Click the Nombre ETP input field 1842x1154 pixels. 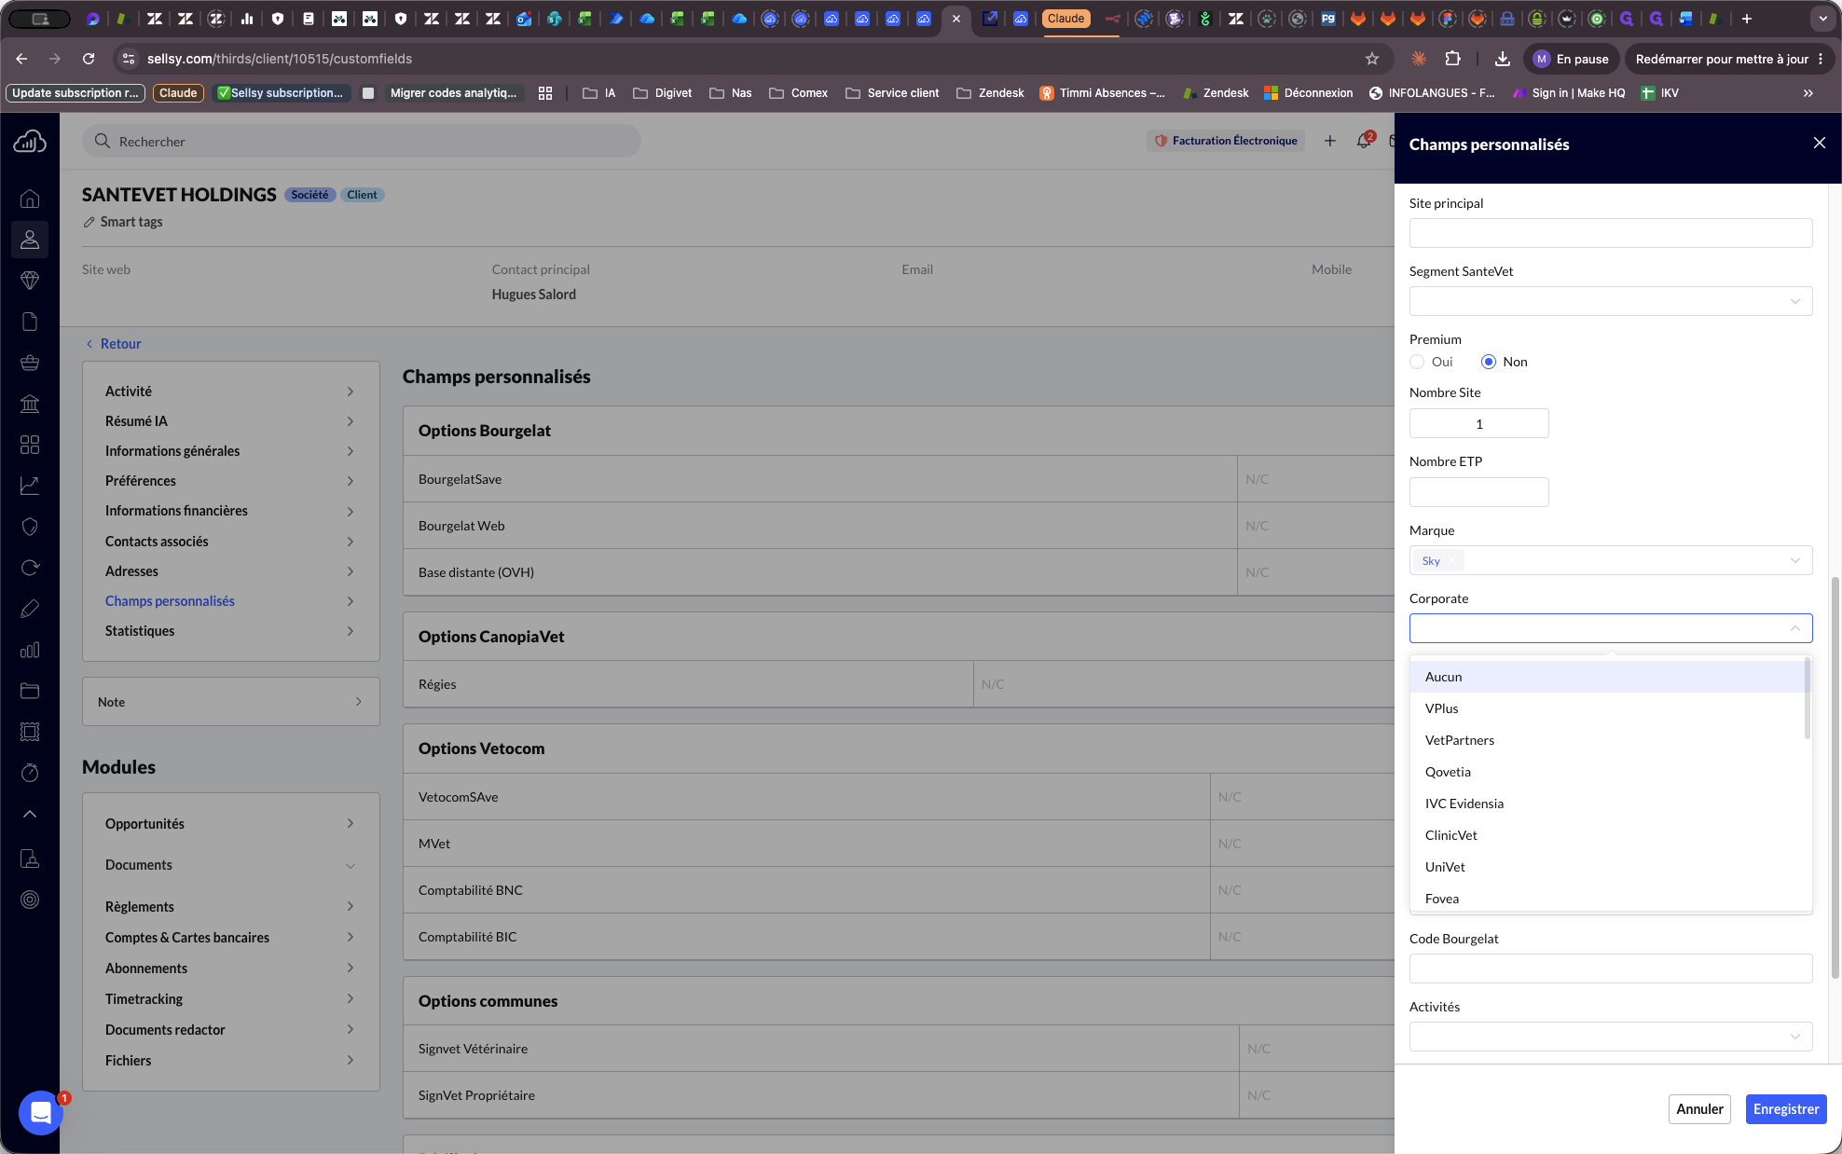tap(1479, 492)
